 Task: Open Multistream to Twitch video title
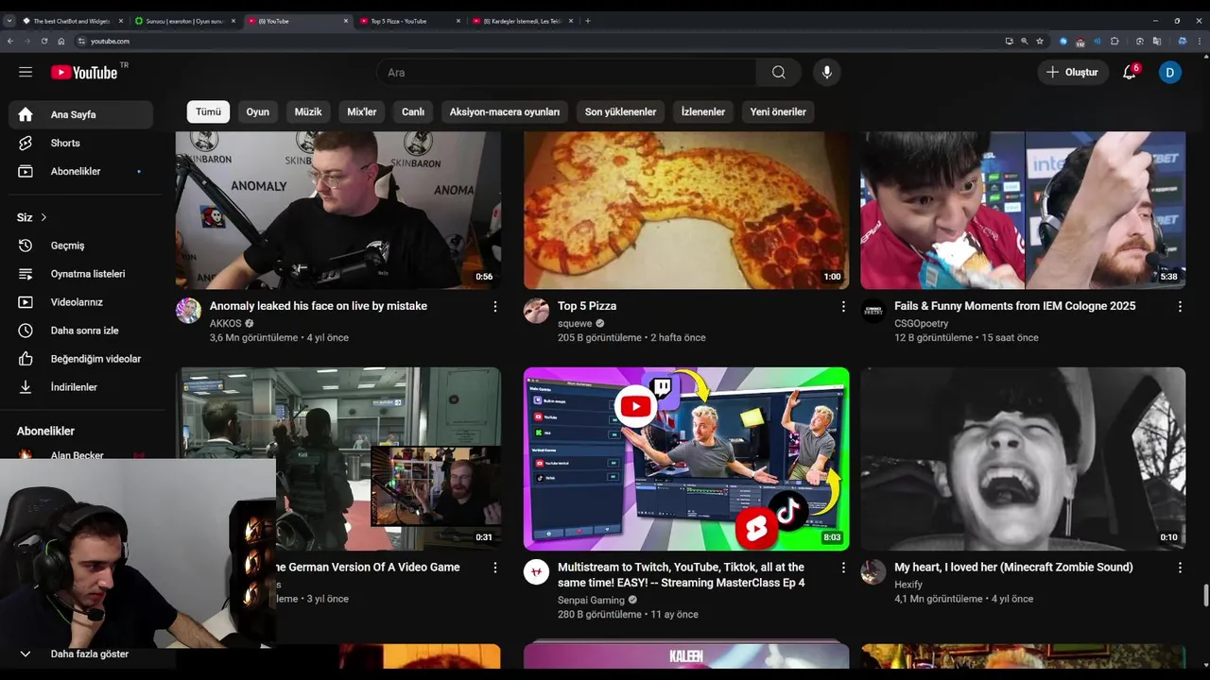(x=682, y=575)
